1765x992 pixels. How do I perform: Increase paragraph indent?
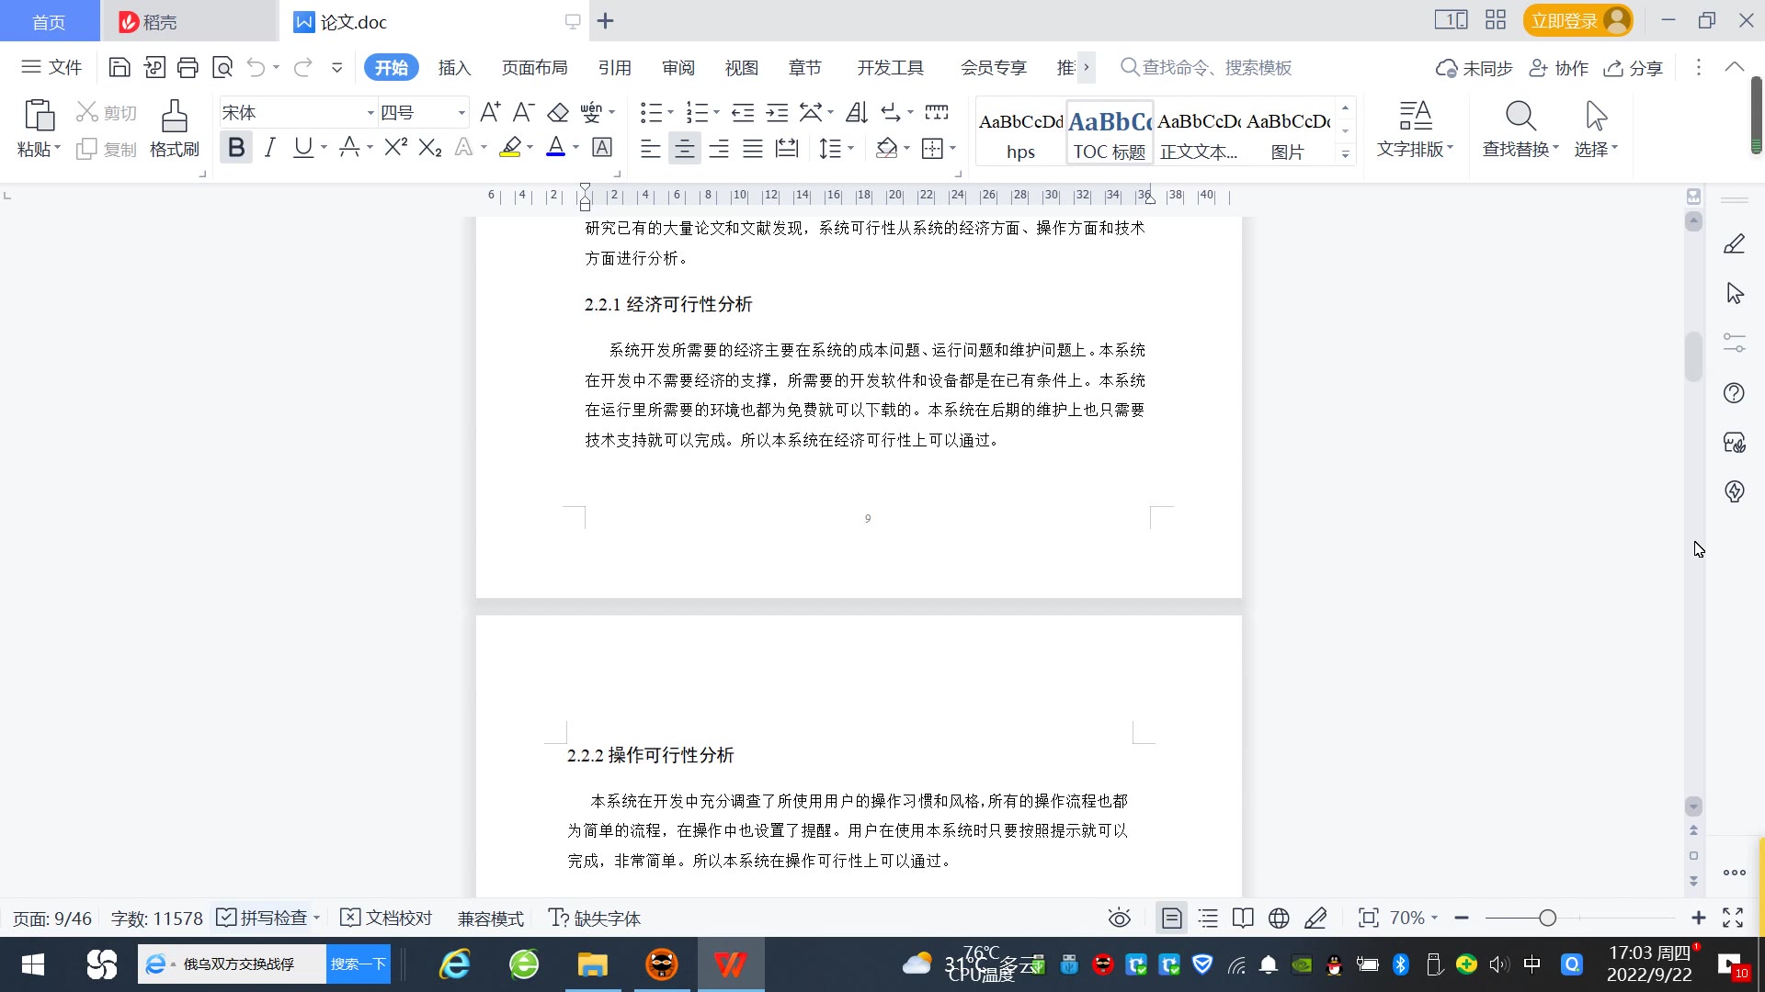click(777, 112)
